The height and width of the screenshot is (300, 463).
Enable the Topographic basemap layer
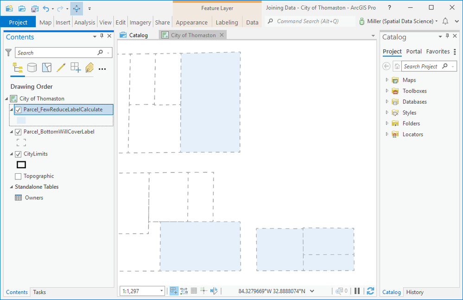point(19,177)
